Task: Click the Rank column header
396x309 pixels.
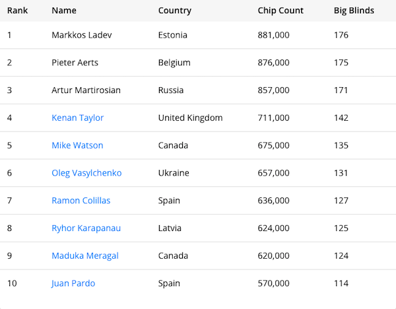Action: [17, 11]
